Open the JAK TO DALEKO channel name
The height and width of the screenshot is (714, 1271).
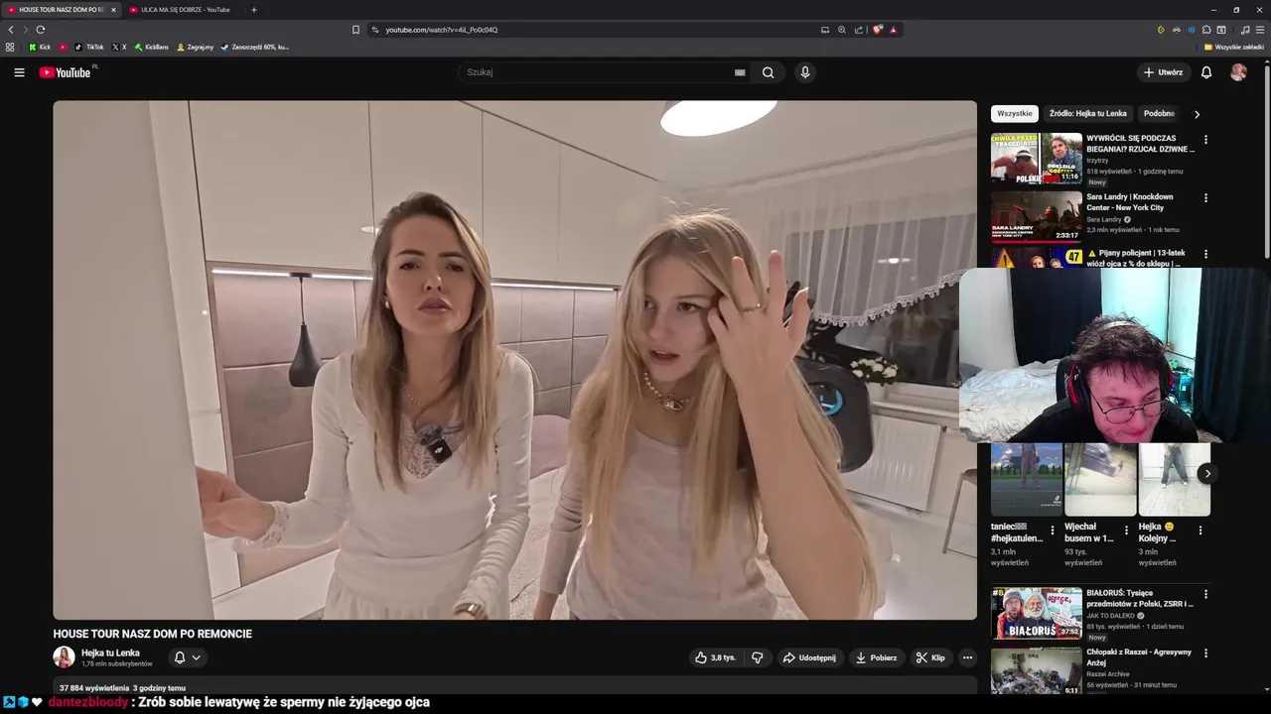point(1110,616)
